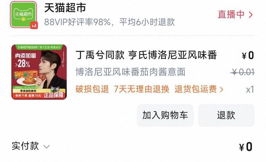Tap the chevron arrow beside 直播中
This screenshot has width=266, height=162.
click(x=250, y=15)
